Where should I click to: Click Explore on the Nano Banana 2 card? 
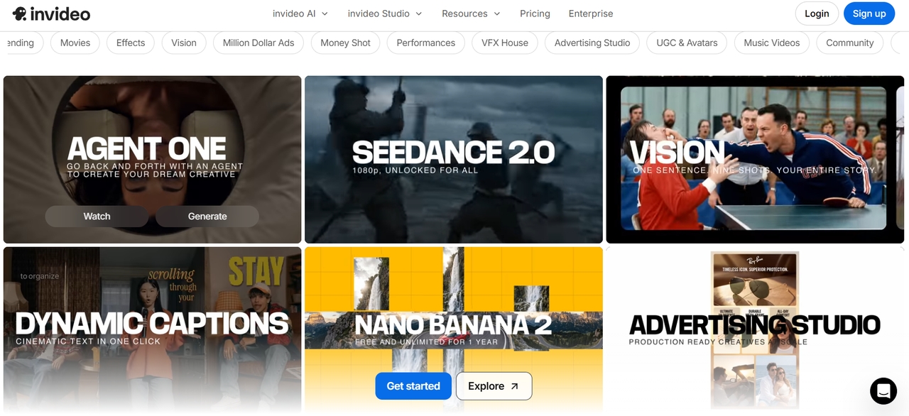pyautogui.click(x=494, y=386)
